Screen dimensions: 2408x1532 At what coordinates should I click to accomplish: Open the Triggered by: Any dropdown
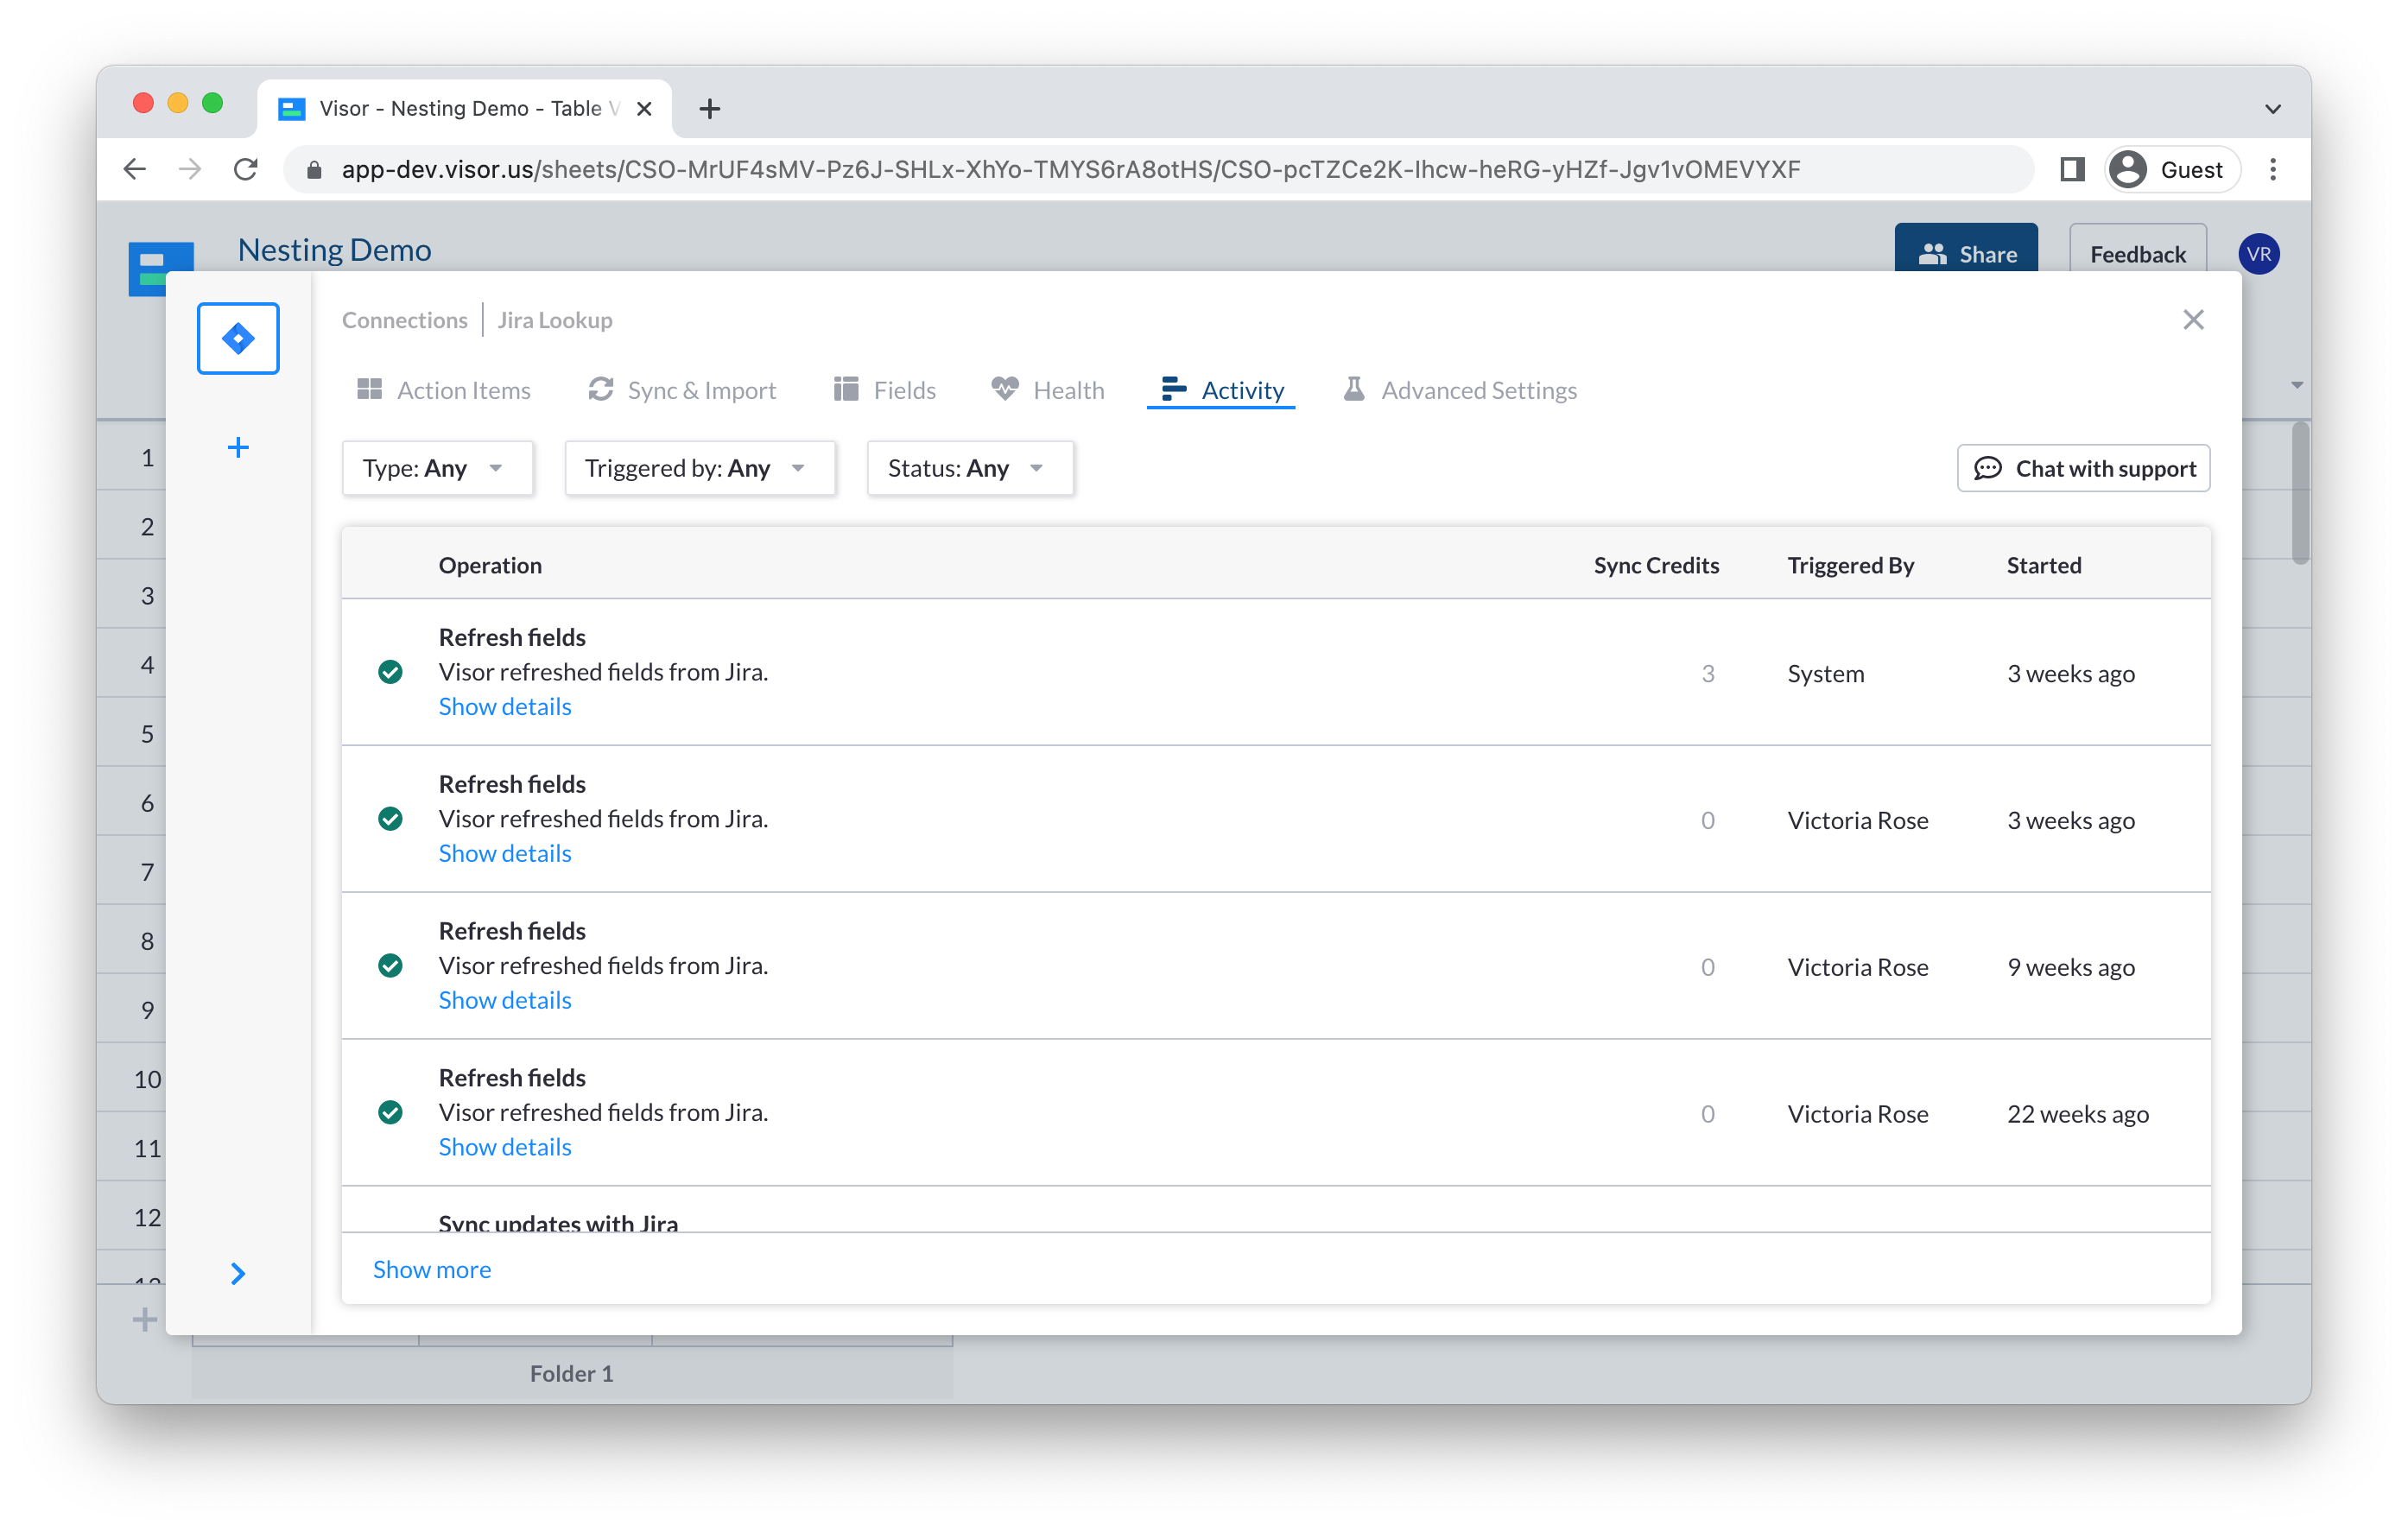tap(700, 468)
